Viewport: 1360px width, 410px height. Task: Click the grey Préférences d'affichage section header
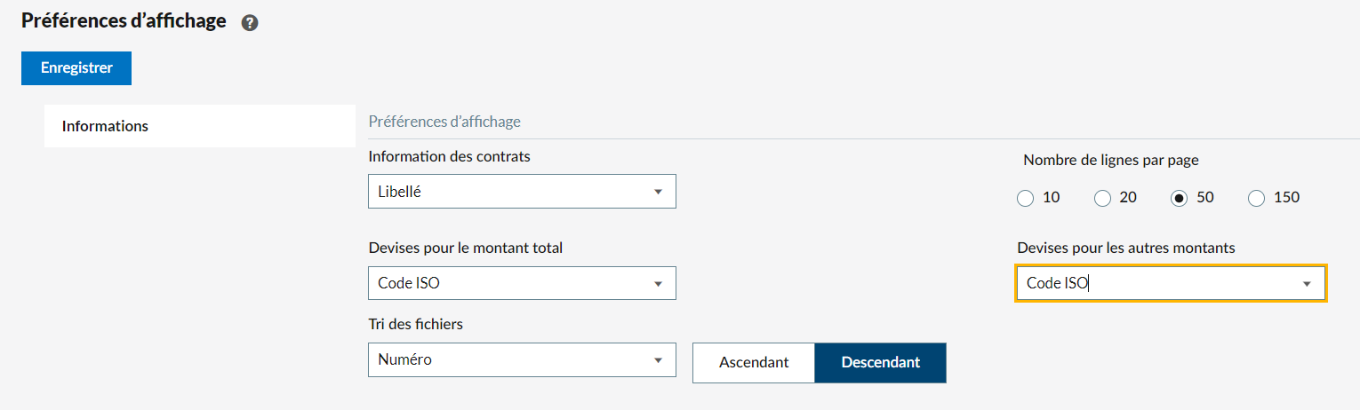pyautogui.click(x=444, y=122)
